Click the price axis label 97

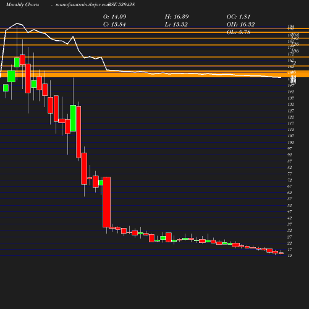click(x=290, y=148)
